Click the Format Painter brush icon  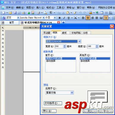point(75,13)
